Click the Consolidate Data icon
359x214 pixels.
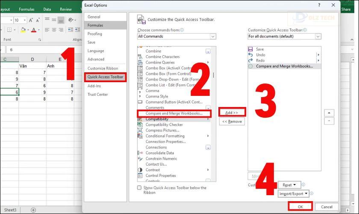coord(140,153)
